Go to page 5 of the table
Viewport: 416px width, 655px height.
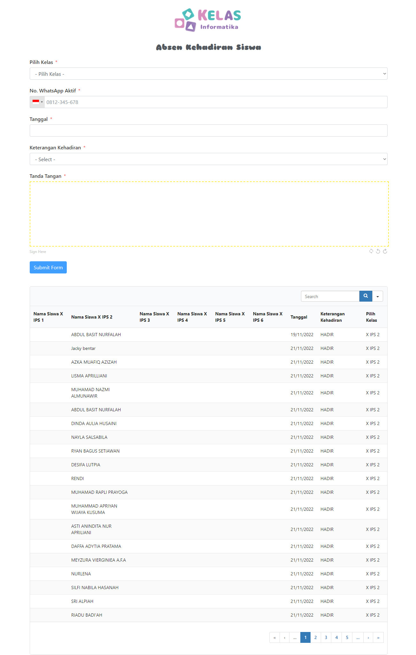[x=347, y=637]
